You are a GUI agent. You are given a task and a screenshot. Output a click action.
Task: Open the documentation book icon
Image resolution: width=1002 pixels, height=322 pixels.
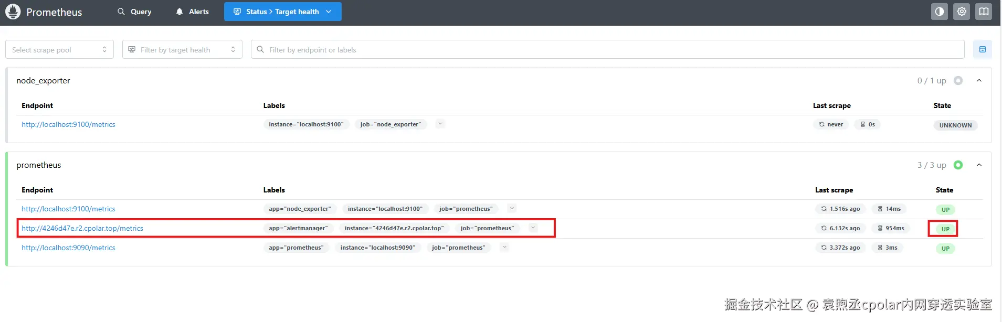(x=984, y=12)
